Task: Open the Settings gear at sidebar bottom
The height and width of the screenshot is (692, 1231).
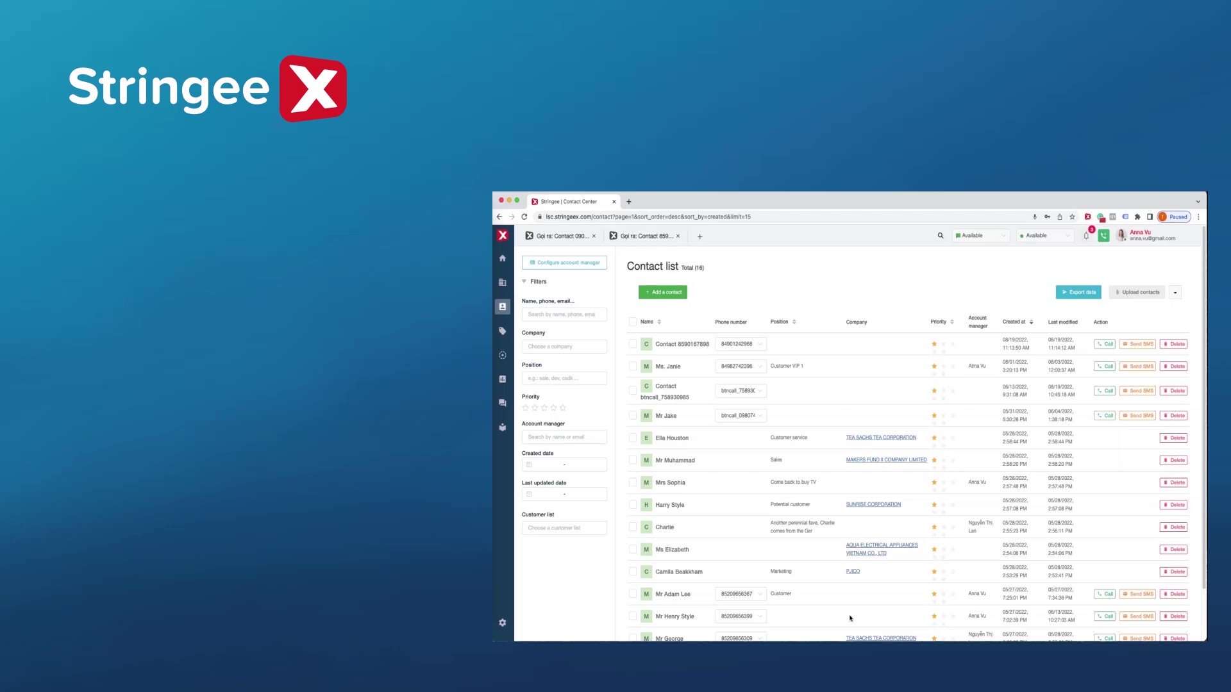Action: 503,622
